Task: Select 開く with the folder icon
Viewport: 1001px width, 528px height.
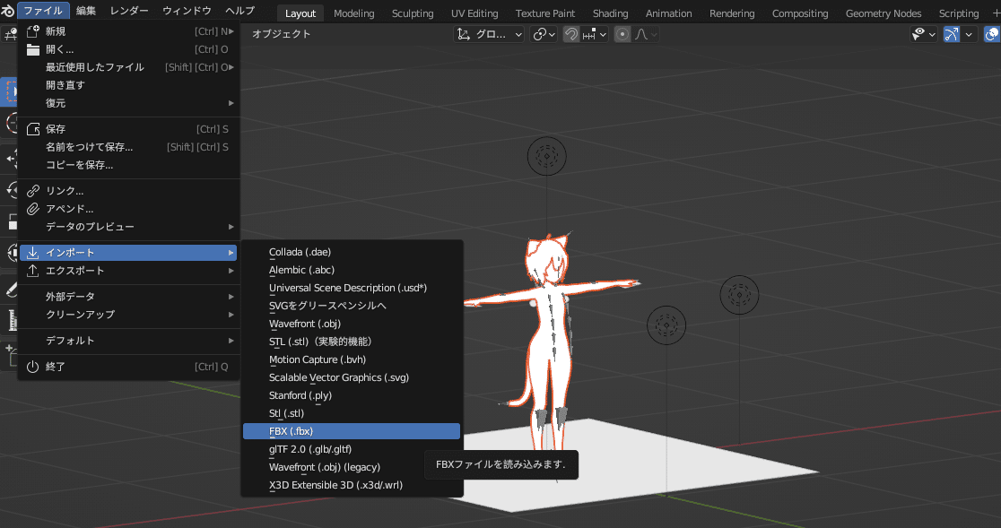Action: (x=129, y=49)
